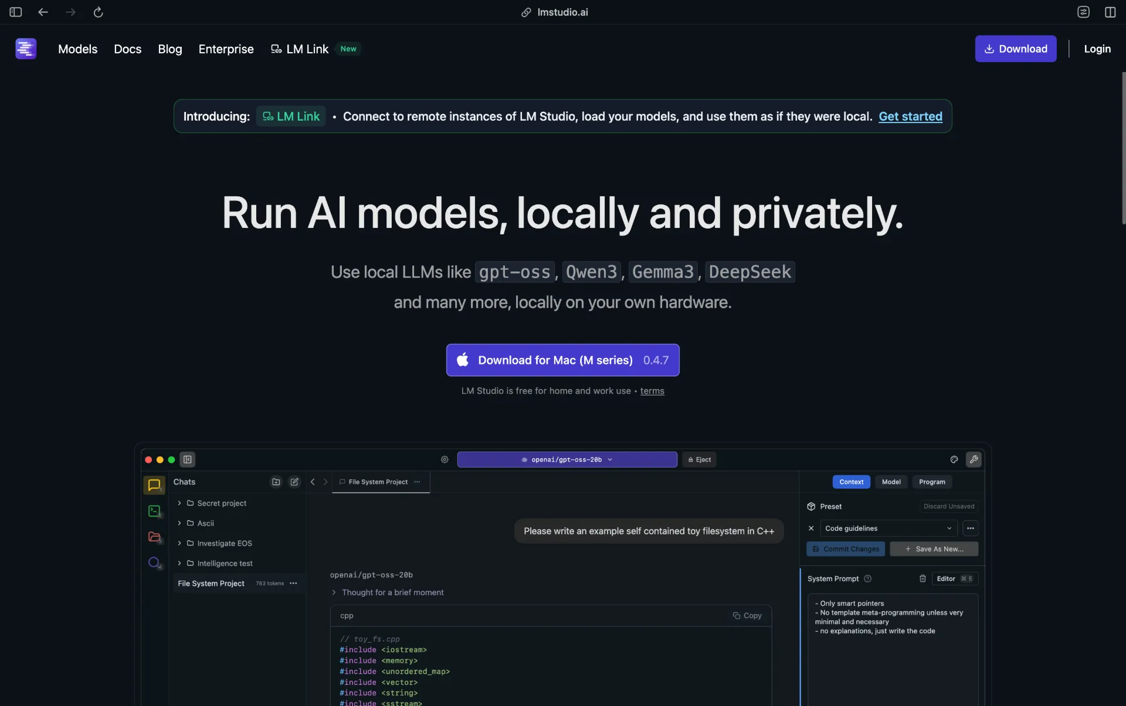Click the chat bubble sidebar icon
This screenshot has width=1126, height=706.
click(154, 485)
